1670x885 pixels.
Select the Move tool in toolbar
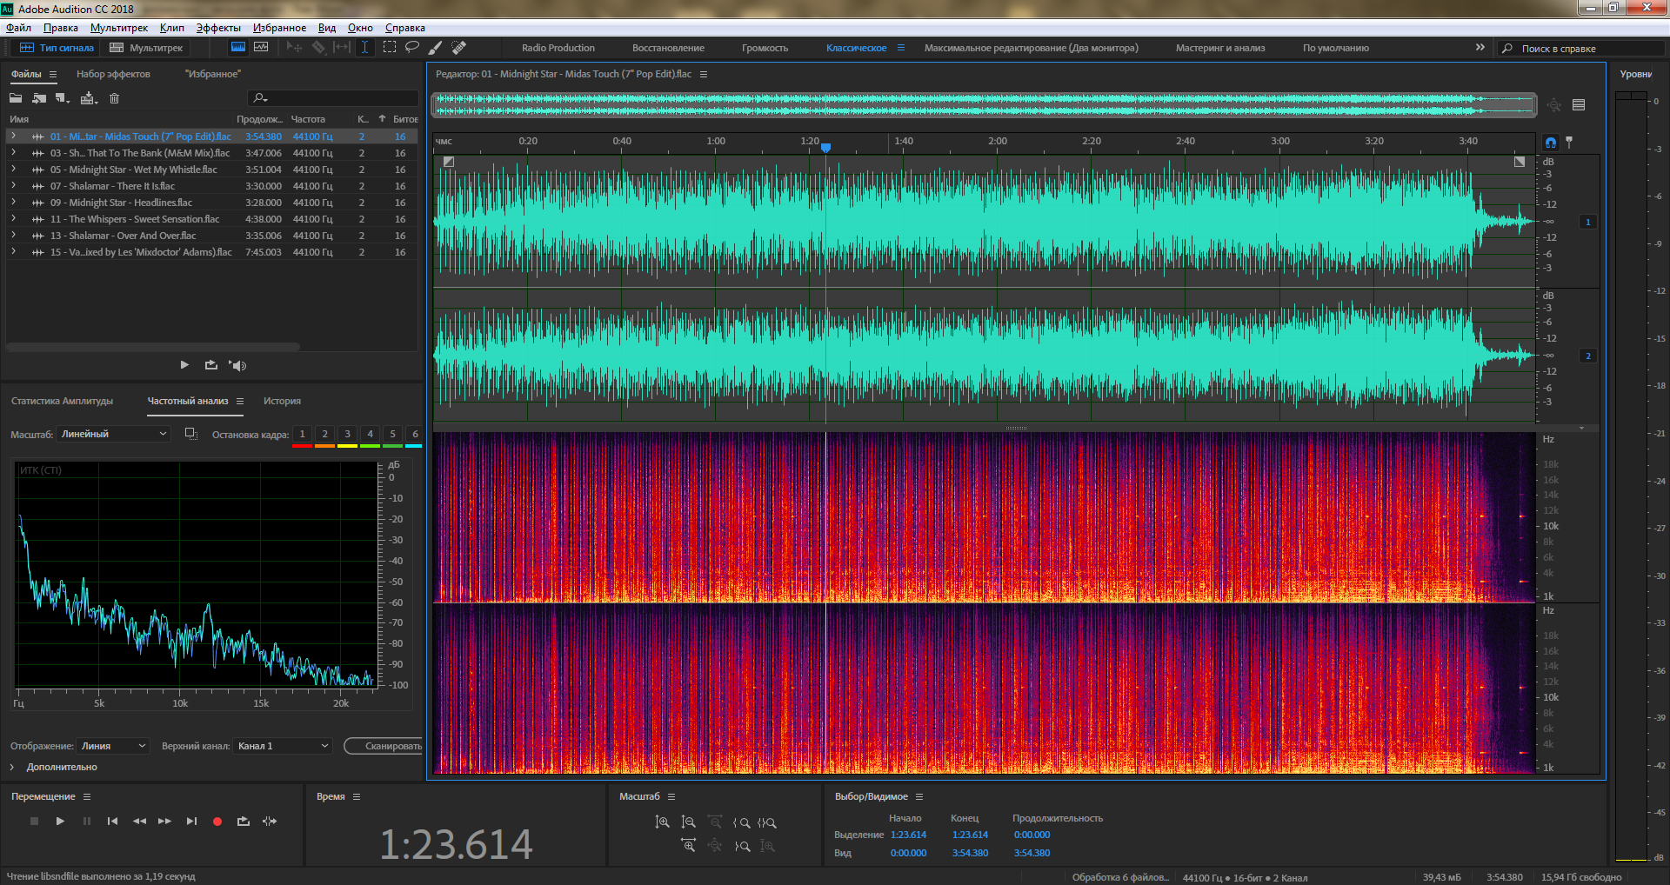coord(295,48)
